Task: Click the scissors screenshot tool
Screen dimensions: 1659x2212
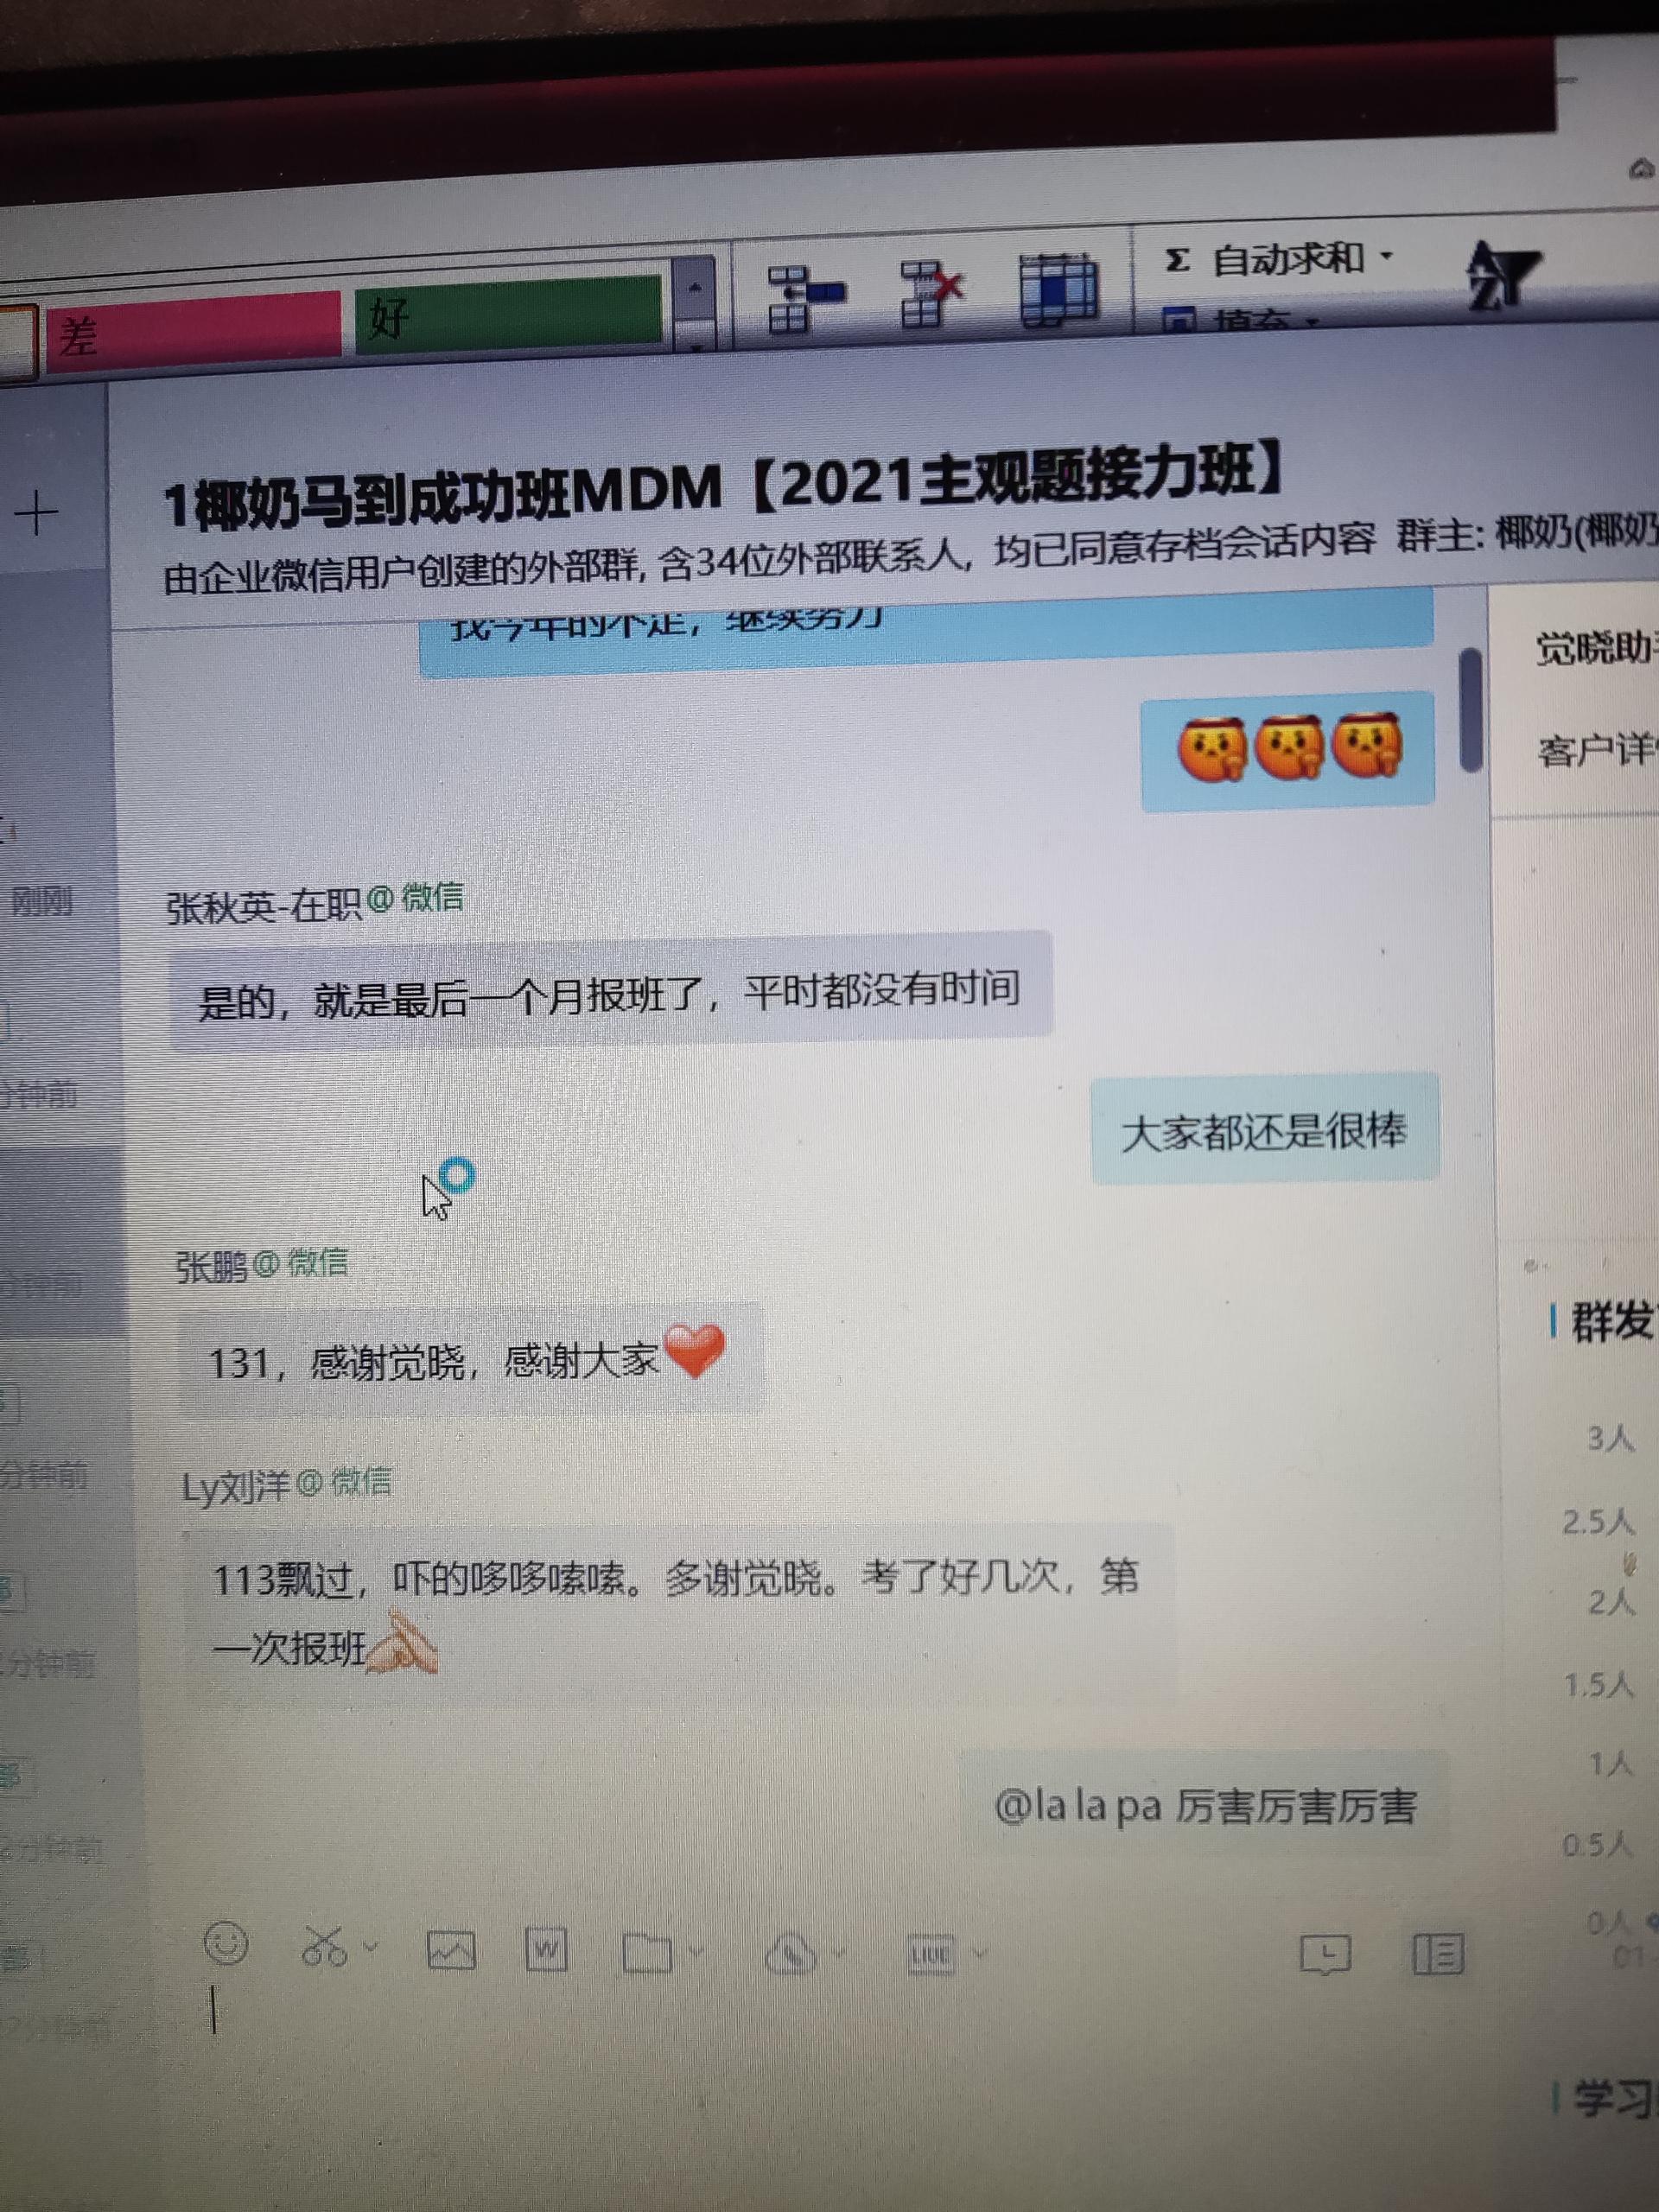Action: click(x=324, y=1948)
